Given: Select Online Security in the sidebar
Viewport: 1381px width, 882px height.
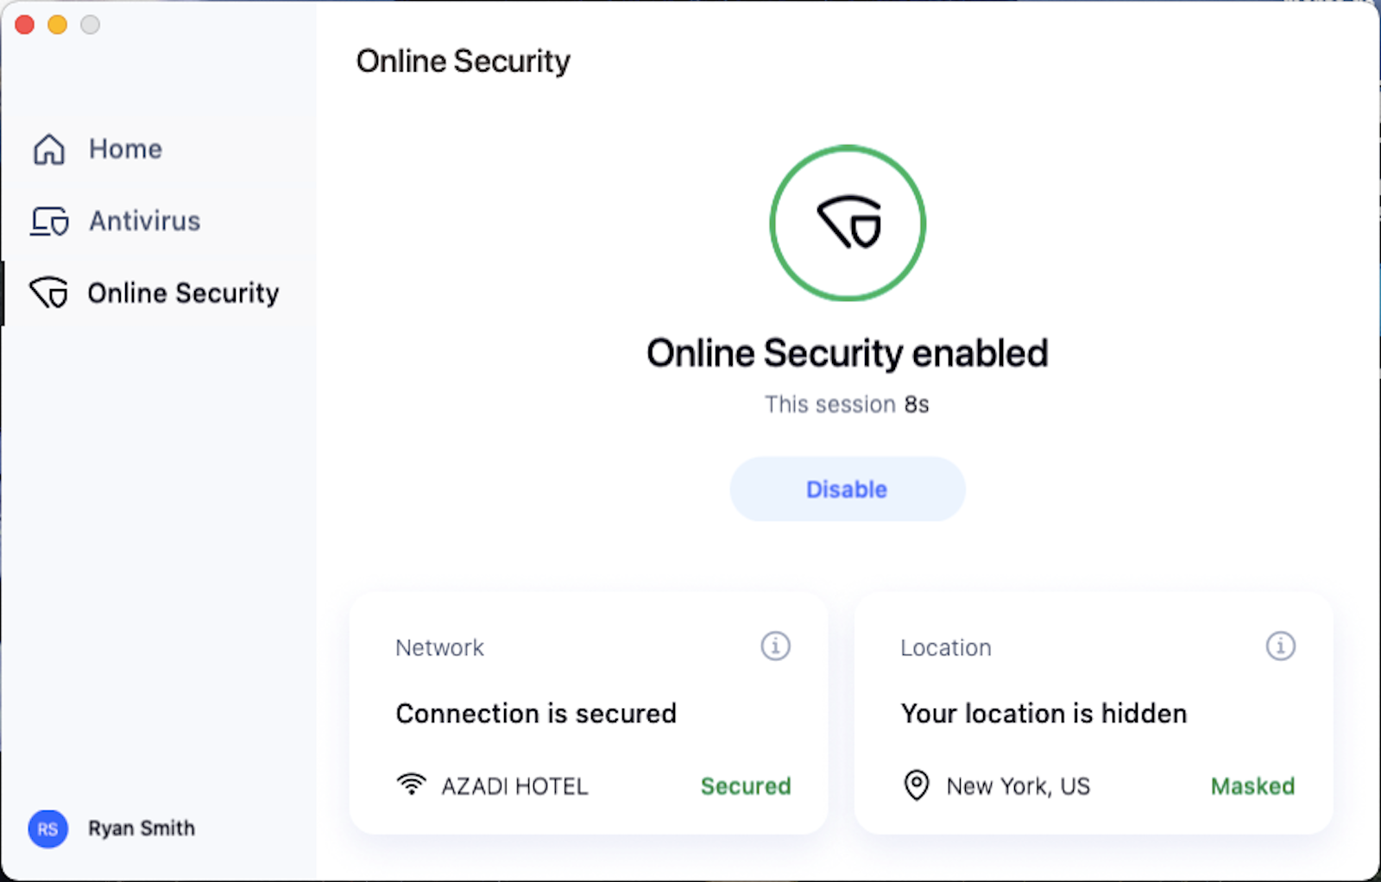Looking at the screenshot, I should tap(183, 293).
